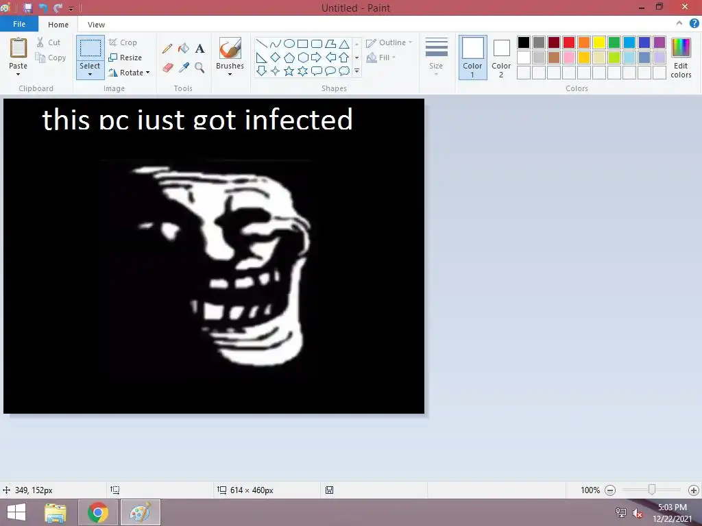Click the zoom out minus button
702x526 pixels.
pyautogui.click(x=609, y=490)
